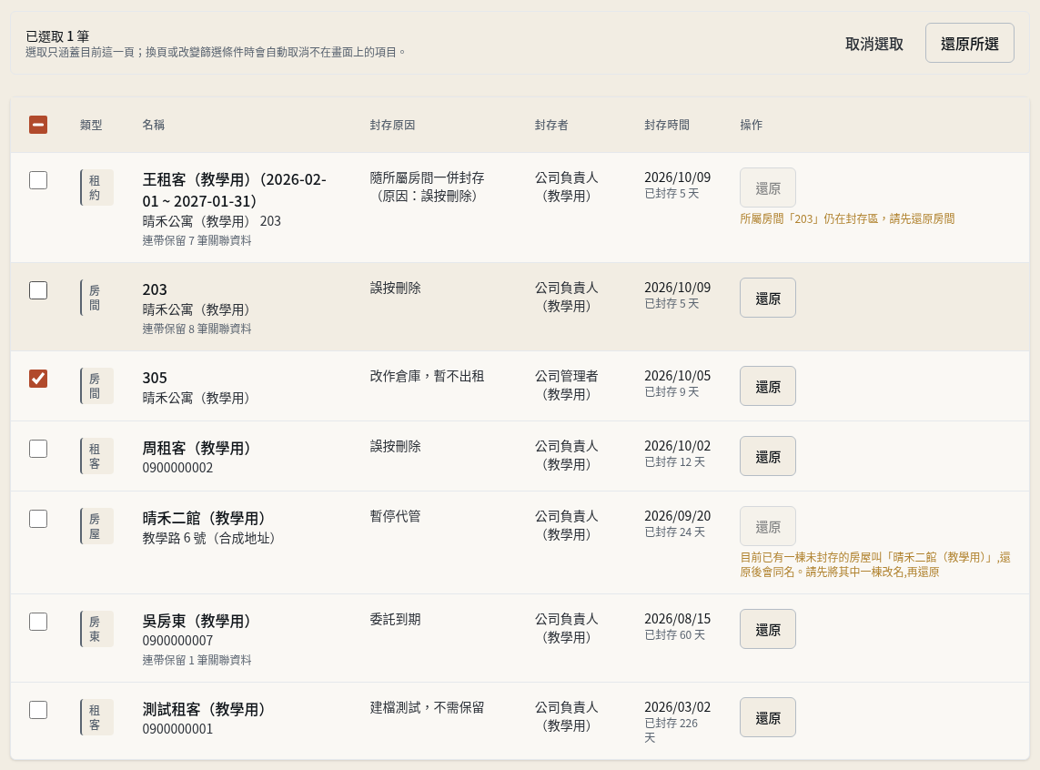
Task: Click the 名稱 column header
Action: 153,125
